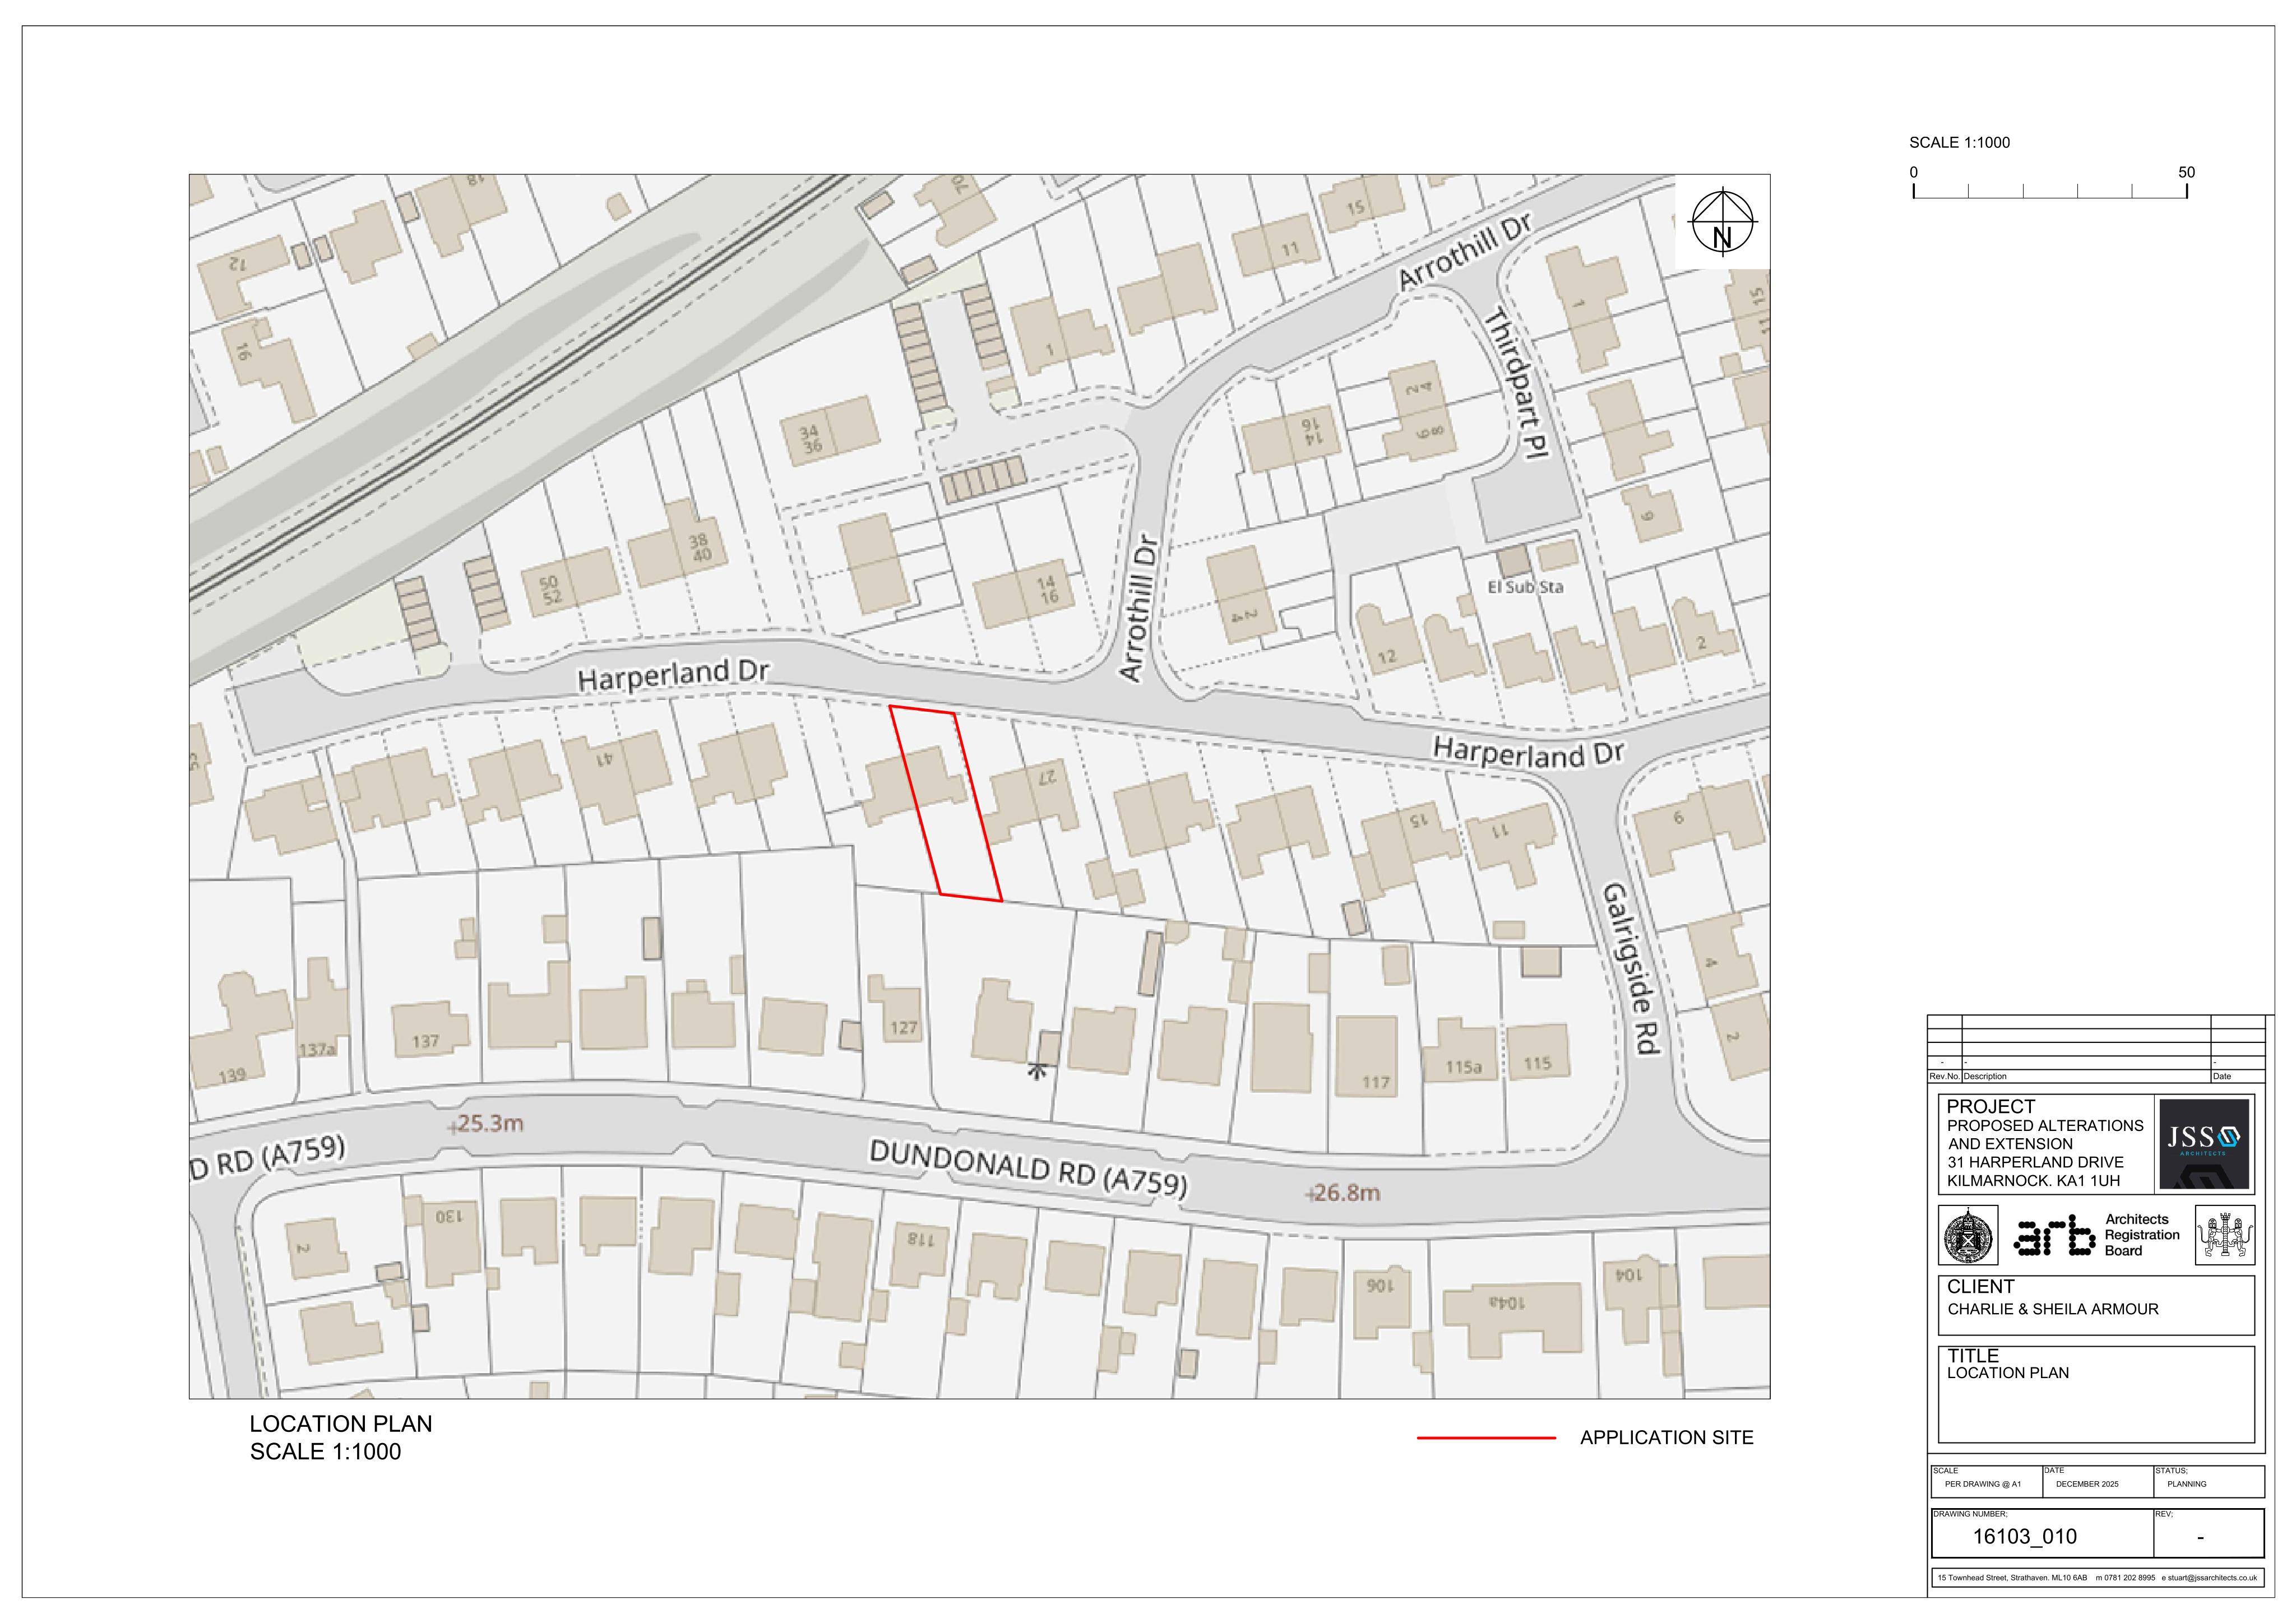
Task: Click the red legend line beside APPLICATION SITE
Action: (1486, 1438)
